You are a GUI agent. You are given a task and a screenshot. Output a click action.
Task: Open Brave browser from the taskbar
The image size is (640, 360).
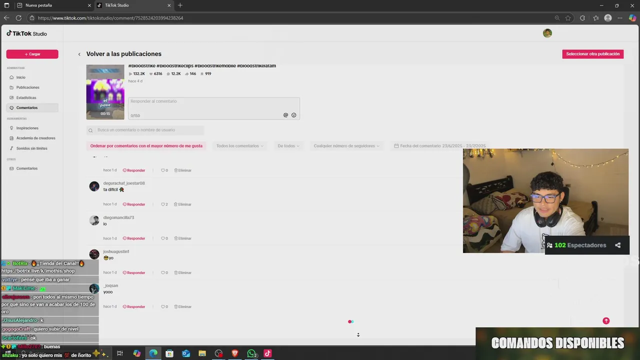click(x=235, y=353)
